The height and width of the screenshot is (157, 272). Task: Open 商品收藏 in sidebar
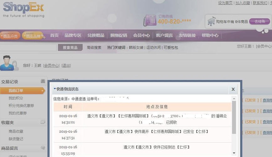(x=16, y=131)
